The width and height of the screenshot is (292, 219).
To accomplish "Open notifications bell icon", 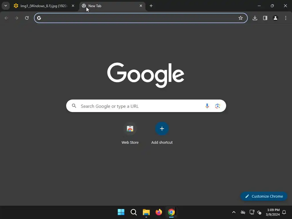I will pyautogui.click(x=284, y=212).
